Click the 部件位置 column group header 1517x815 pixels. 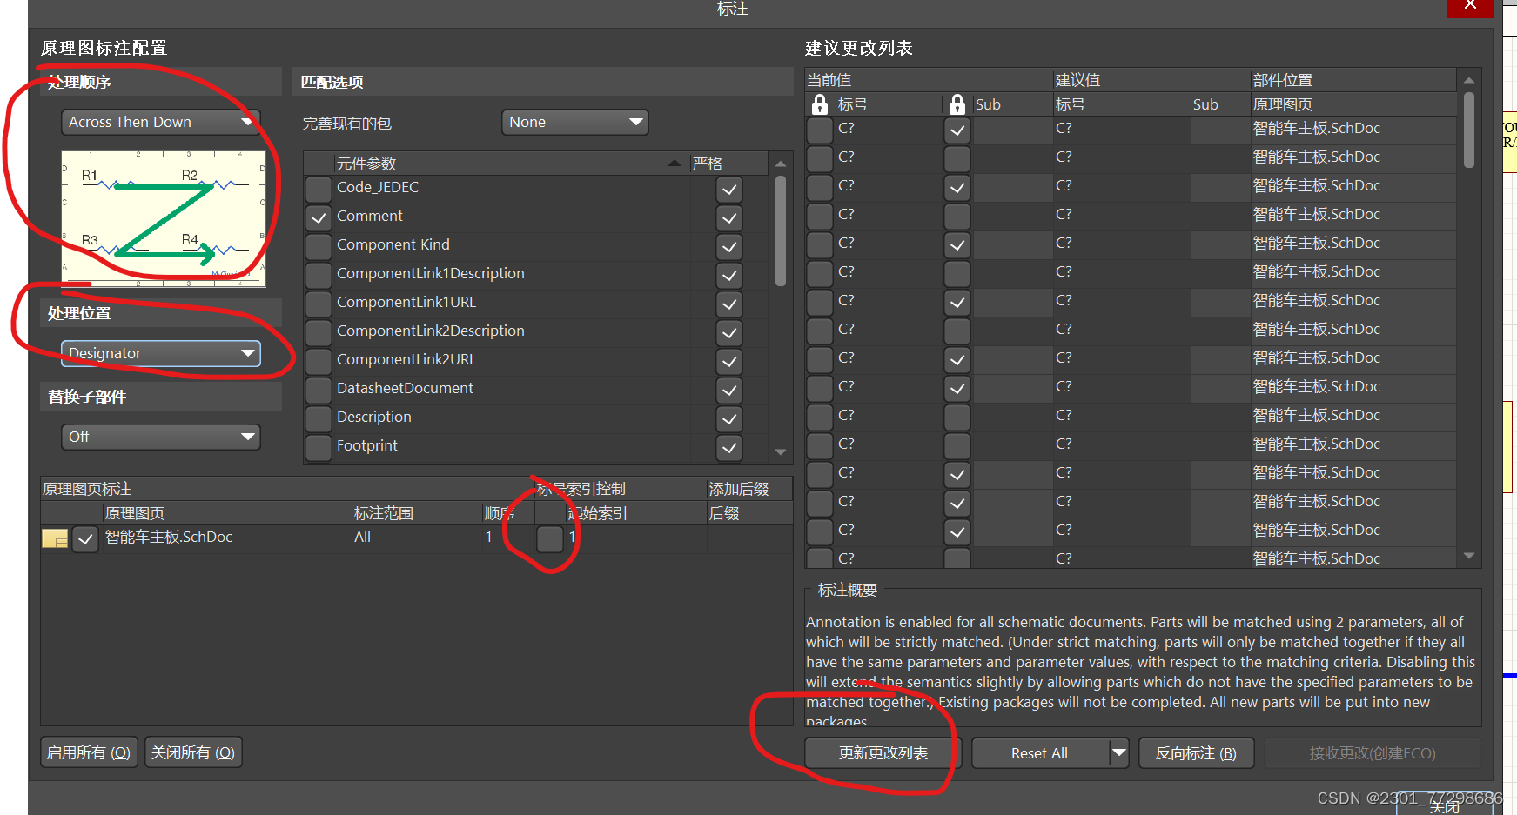tap(1353, 80)
